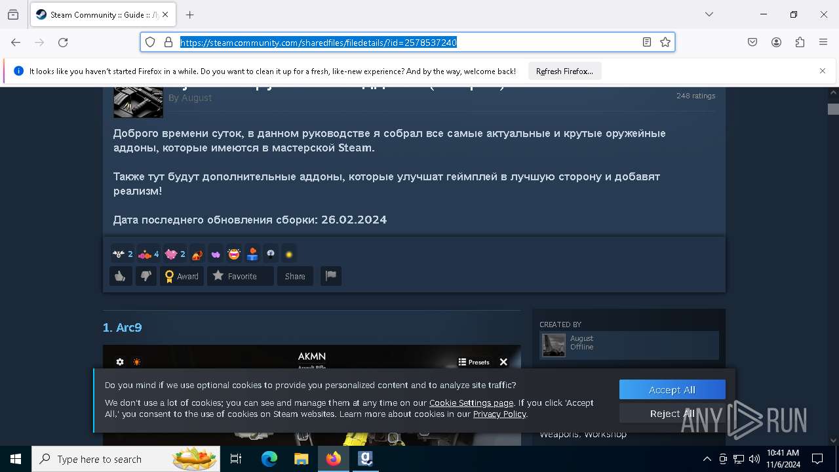Screen dimensions: 839x472
Task: Click the flag report icon
Action: (x=331, y=276)
